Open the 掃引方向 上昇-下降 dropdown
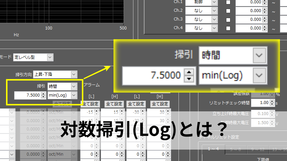Viewport: 287px width, 161px height. pyautogui.click(x=73, y=74)
